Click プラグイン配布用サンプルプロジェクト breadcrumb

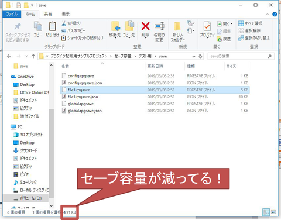(79, 56)
